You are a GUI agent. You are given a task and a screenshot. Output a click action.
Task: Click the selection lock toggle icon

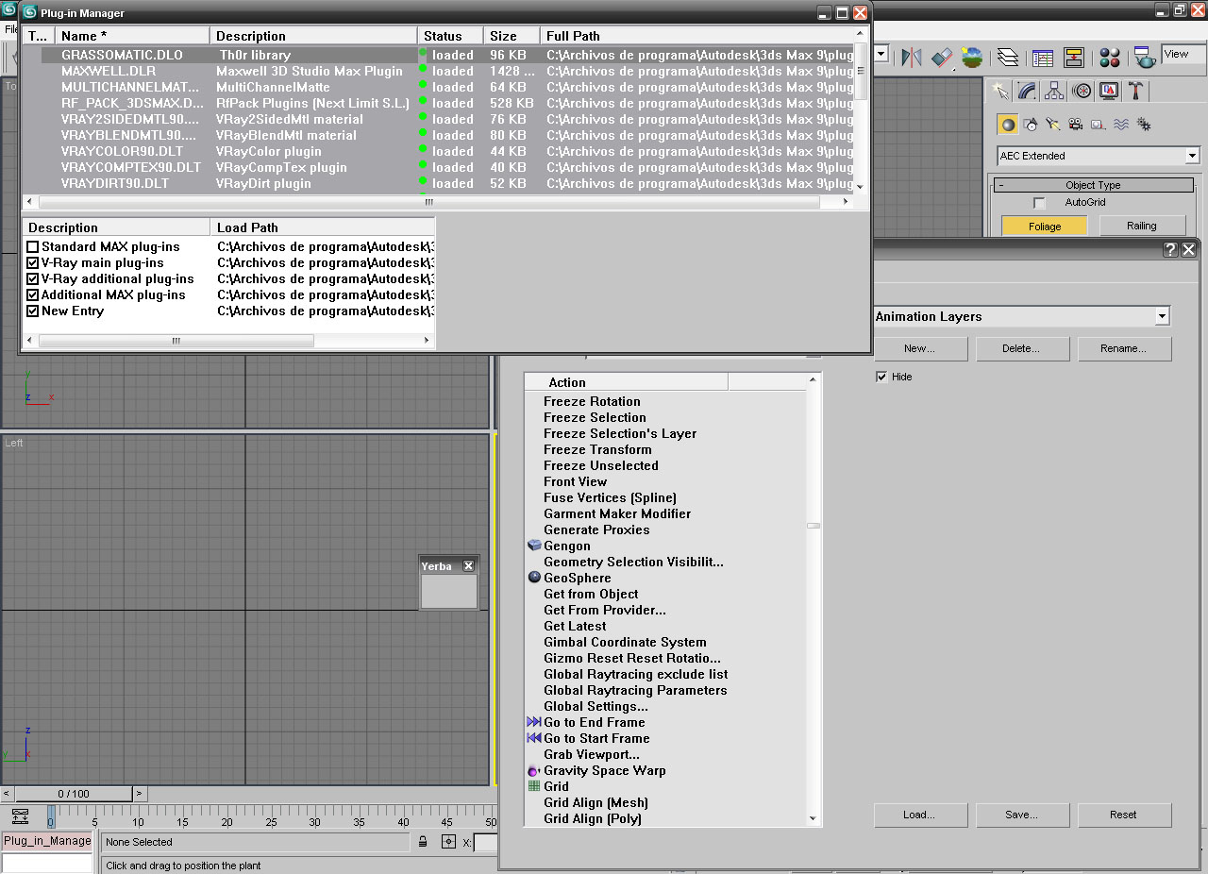(423, 842)
